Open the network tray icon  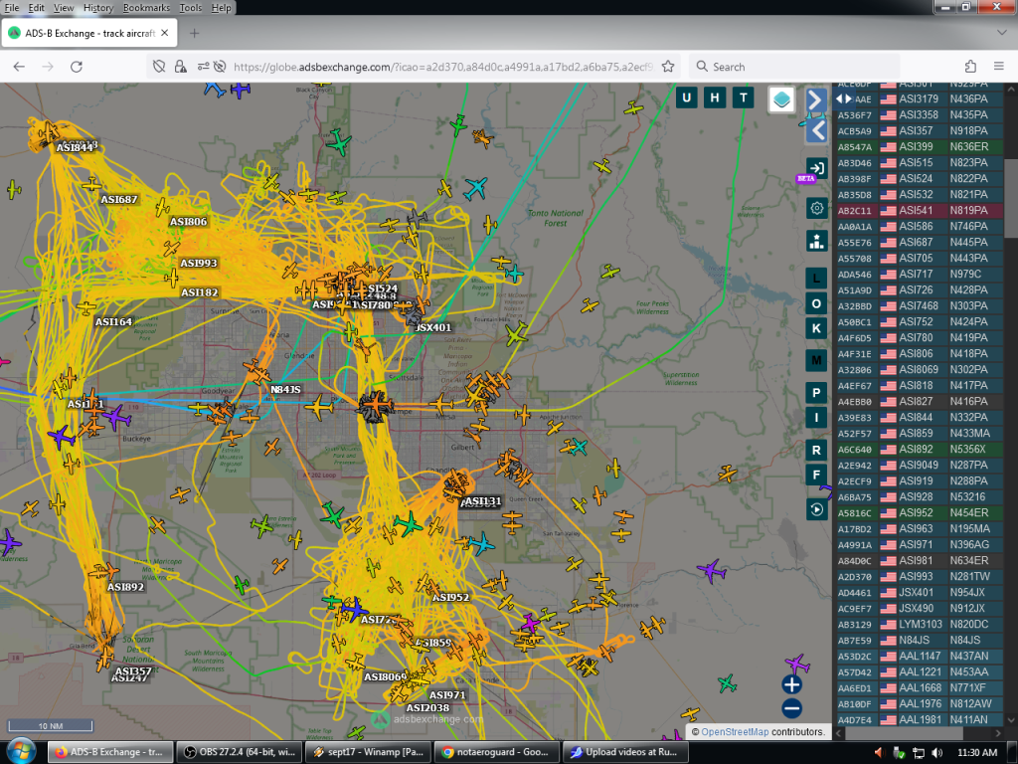click(918, 752)
